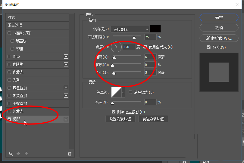Add another 内阴影 effect with plus icon

[x=66, y=64]
